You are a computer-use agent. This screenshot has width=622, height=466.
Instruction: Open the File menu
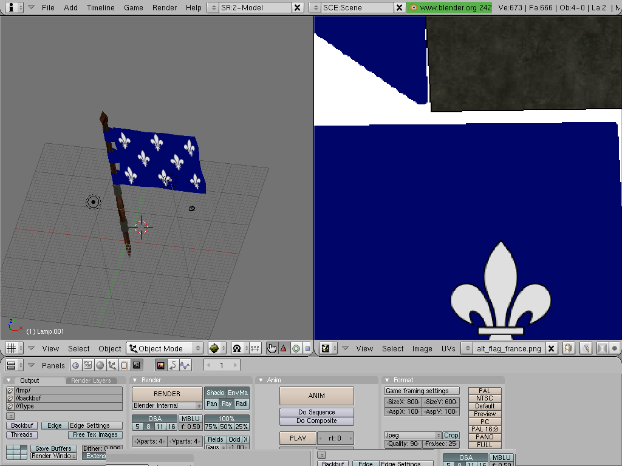pyautogui.click(x=48, y=7)
